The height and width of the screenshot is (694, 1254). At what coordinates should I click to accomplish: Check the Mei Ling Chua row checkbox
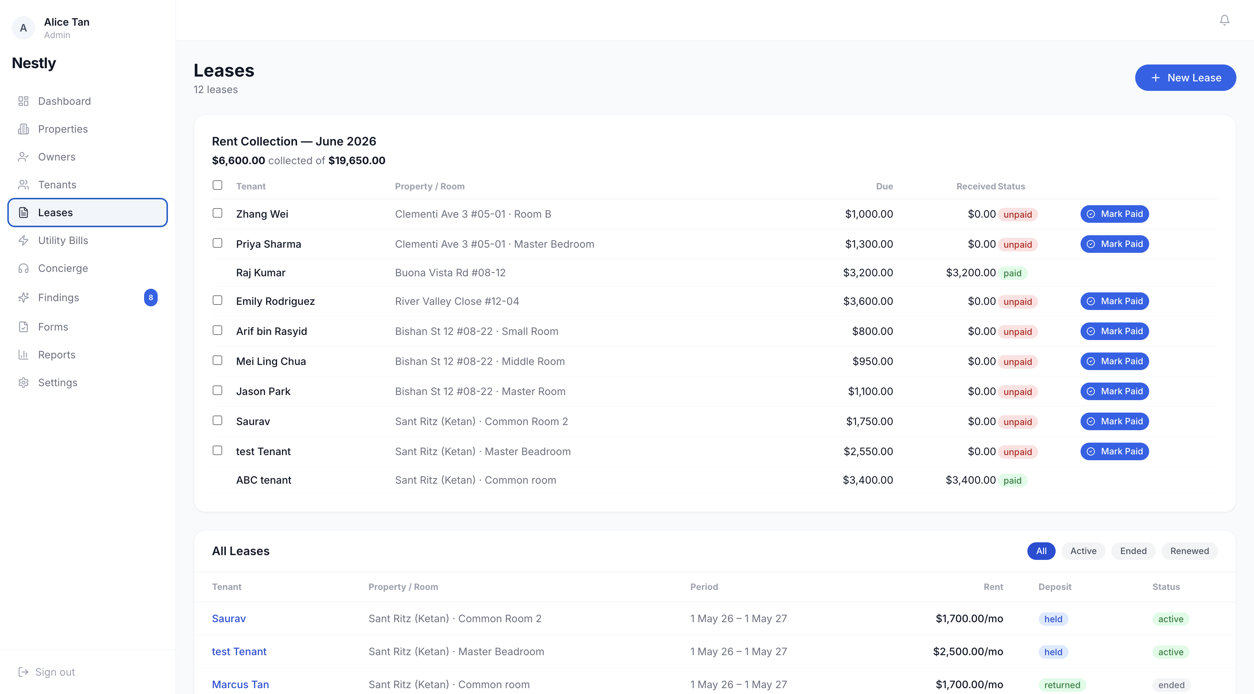tap(217, 360)
